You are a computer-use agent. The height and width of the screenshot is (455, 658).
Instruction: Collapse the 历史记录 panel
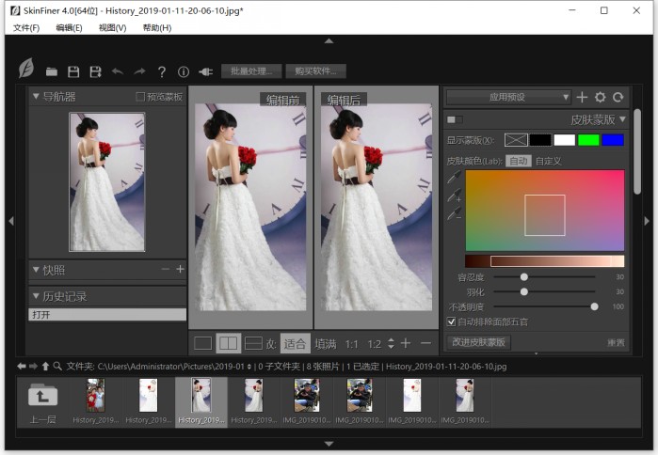[x=36, y=296]
